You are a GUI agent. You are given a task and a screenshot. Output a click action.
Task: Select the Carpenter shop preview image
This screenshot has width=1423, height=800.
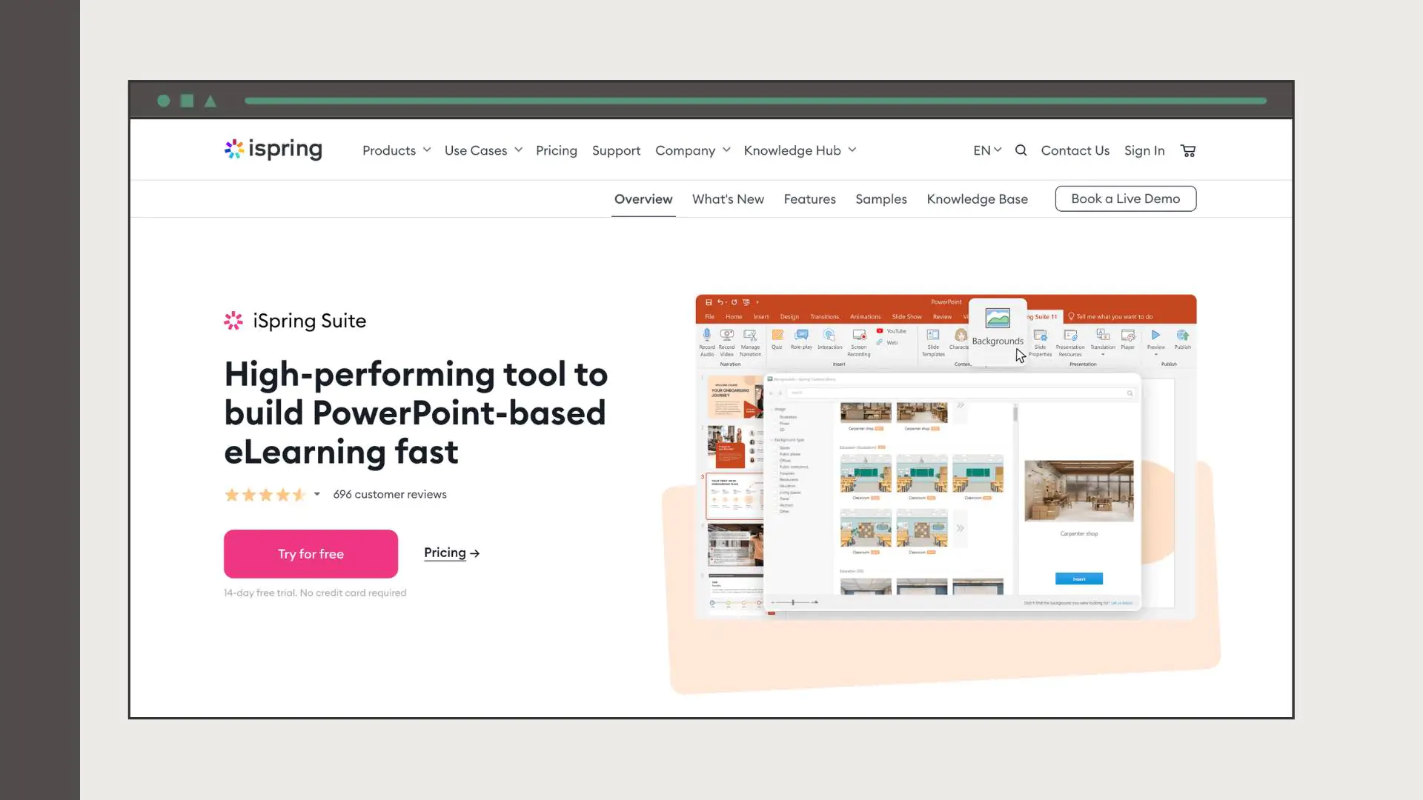1078,490
